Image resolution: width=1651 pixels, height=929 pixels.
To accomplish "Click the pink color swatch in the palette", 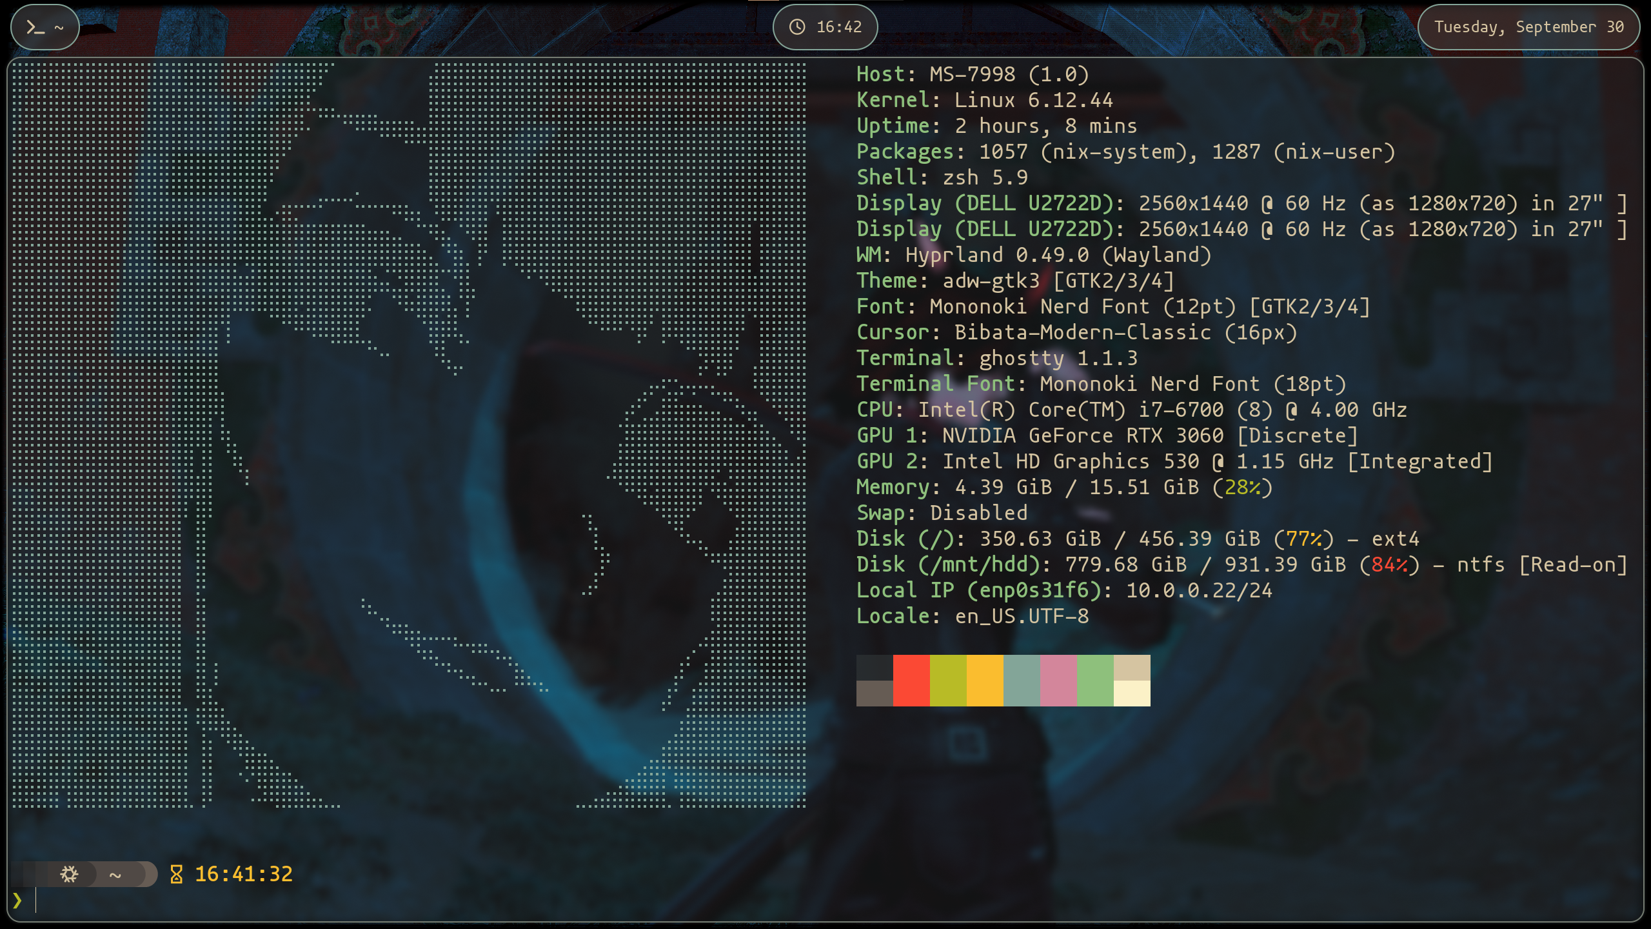I will coord(1058,681).
